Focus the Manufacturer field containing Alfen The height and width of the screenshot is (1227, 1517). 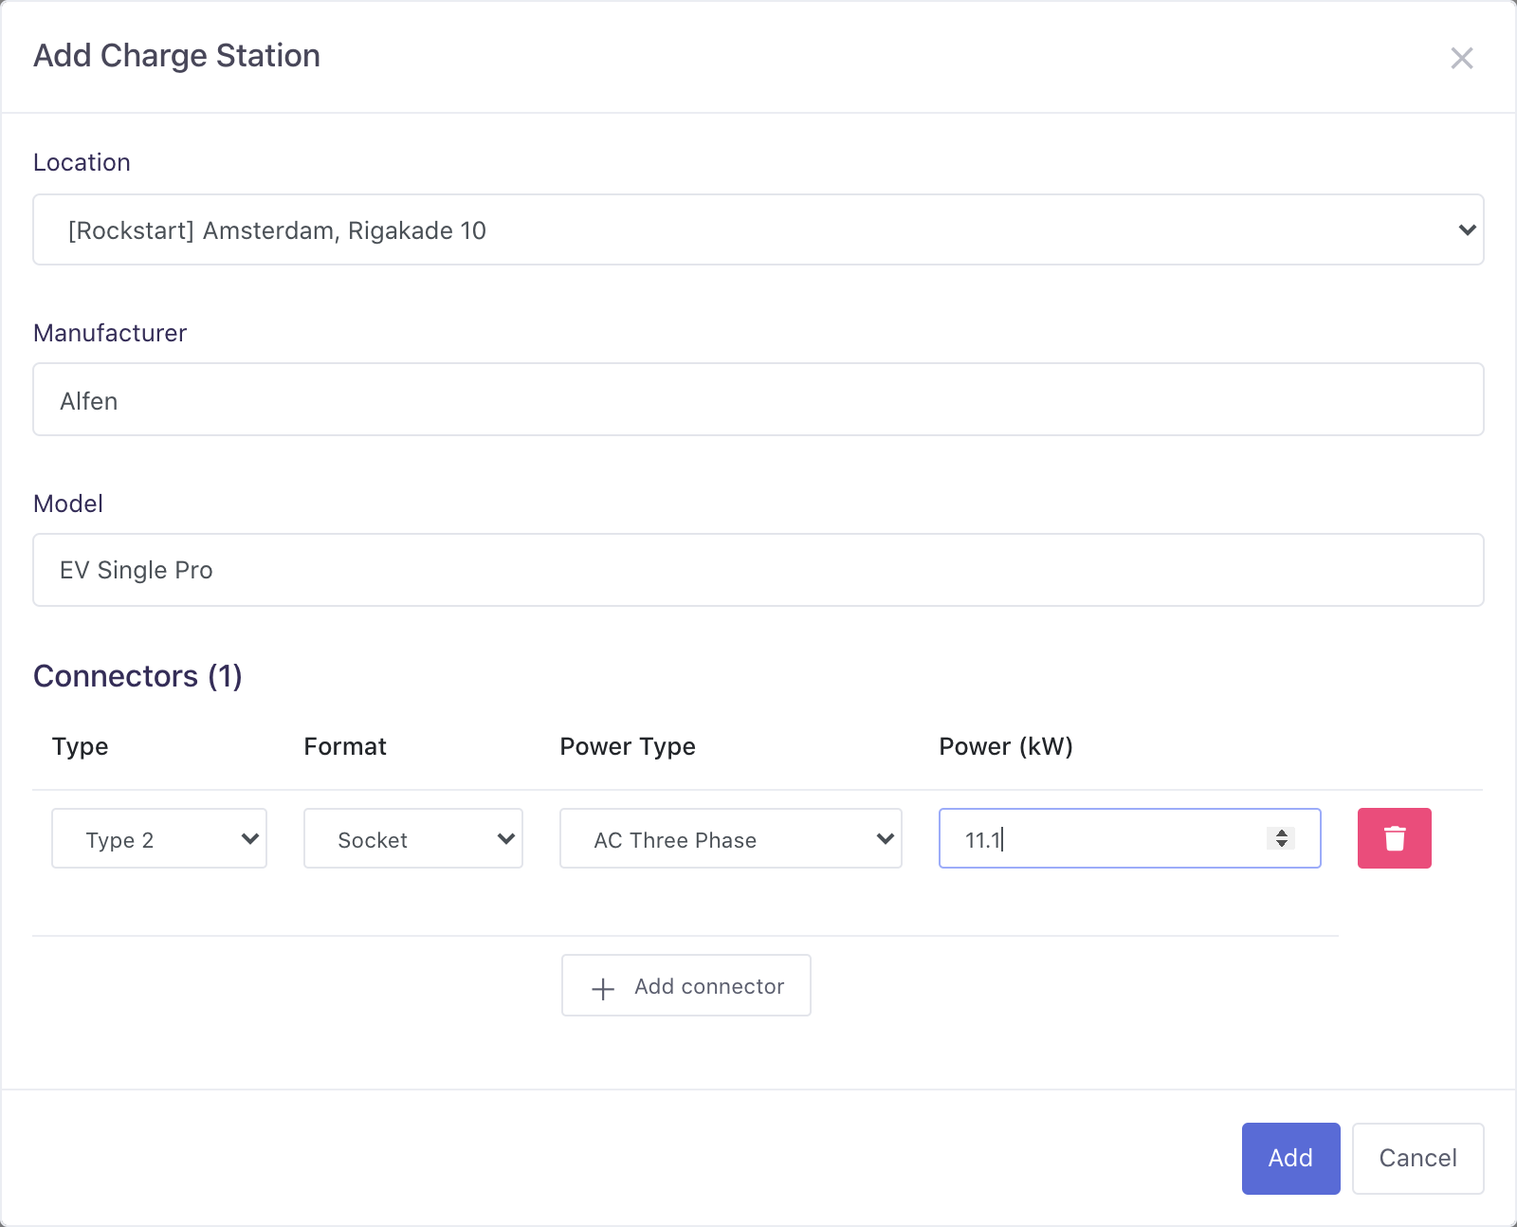point(758,399)
